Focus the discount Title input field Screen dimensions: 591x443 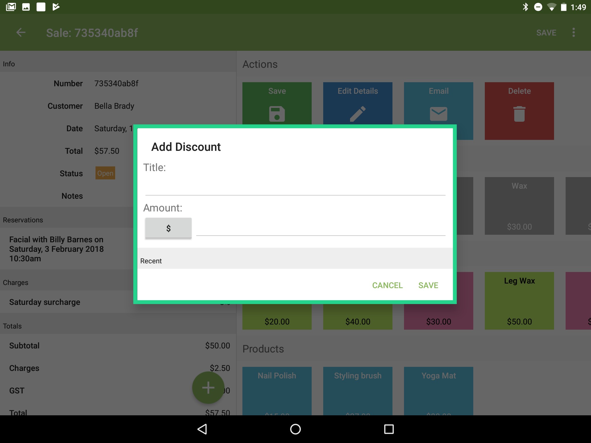tap(295, 187)
